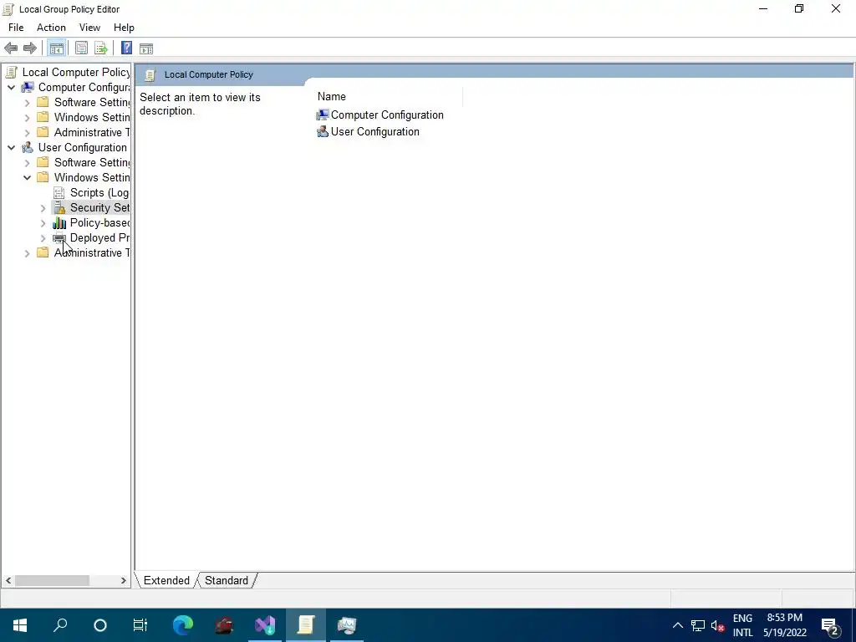Expand Software Settings under Computer Configuration

(x=28, y=103)
